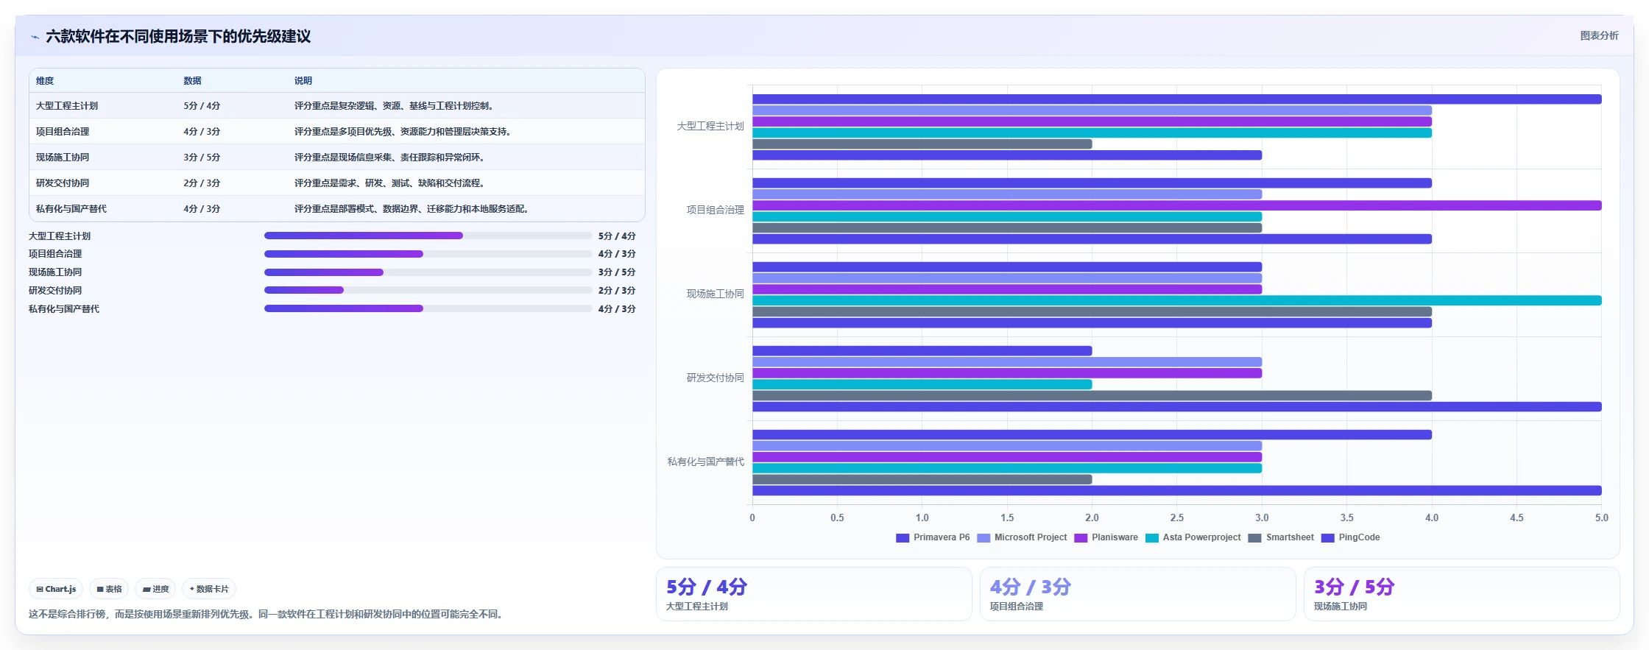Open the 5分 / 4分 大型工程主计划 data card
The height and width of the screenshot is (650, 1649).
pos(814,594)
